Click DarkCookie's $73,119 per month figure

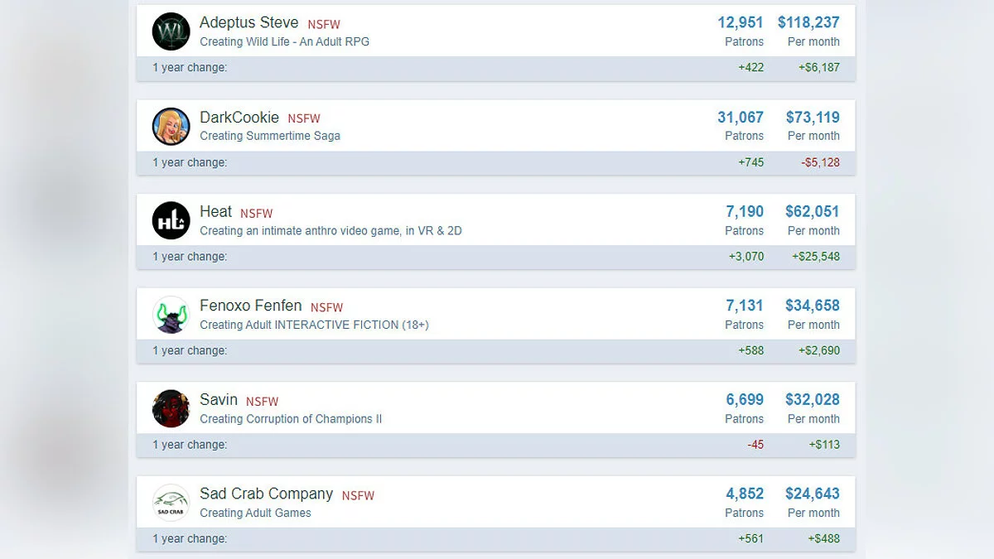click(812, 118)
